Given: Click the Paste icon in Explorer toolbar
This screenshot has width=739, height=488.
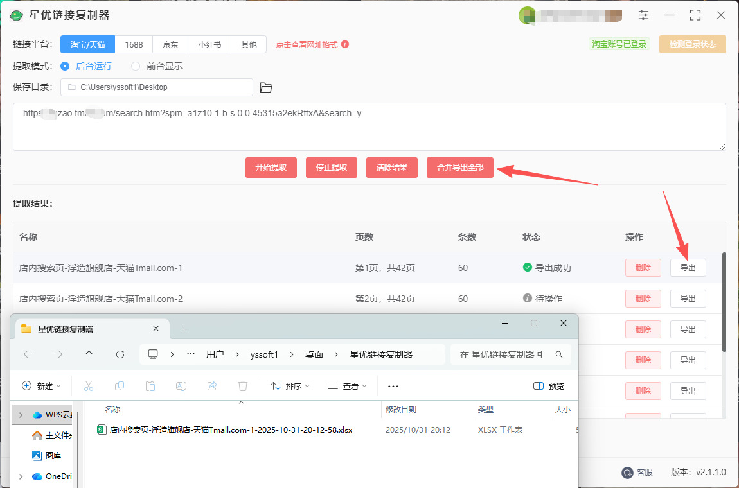Looking at the screenshot, I should [150, 387].
